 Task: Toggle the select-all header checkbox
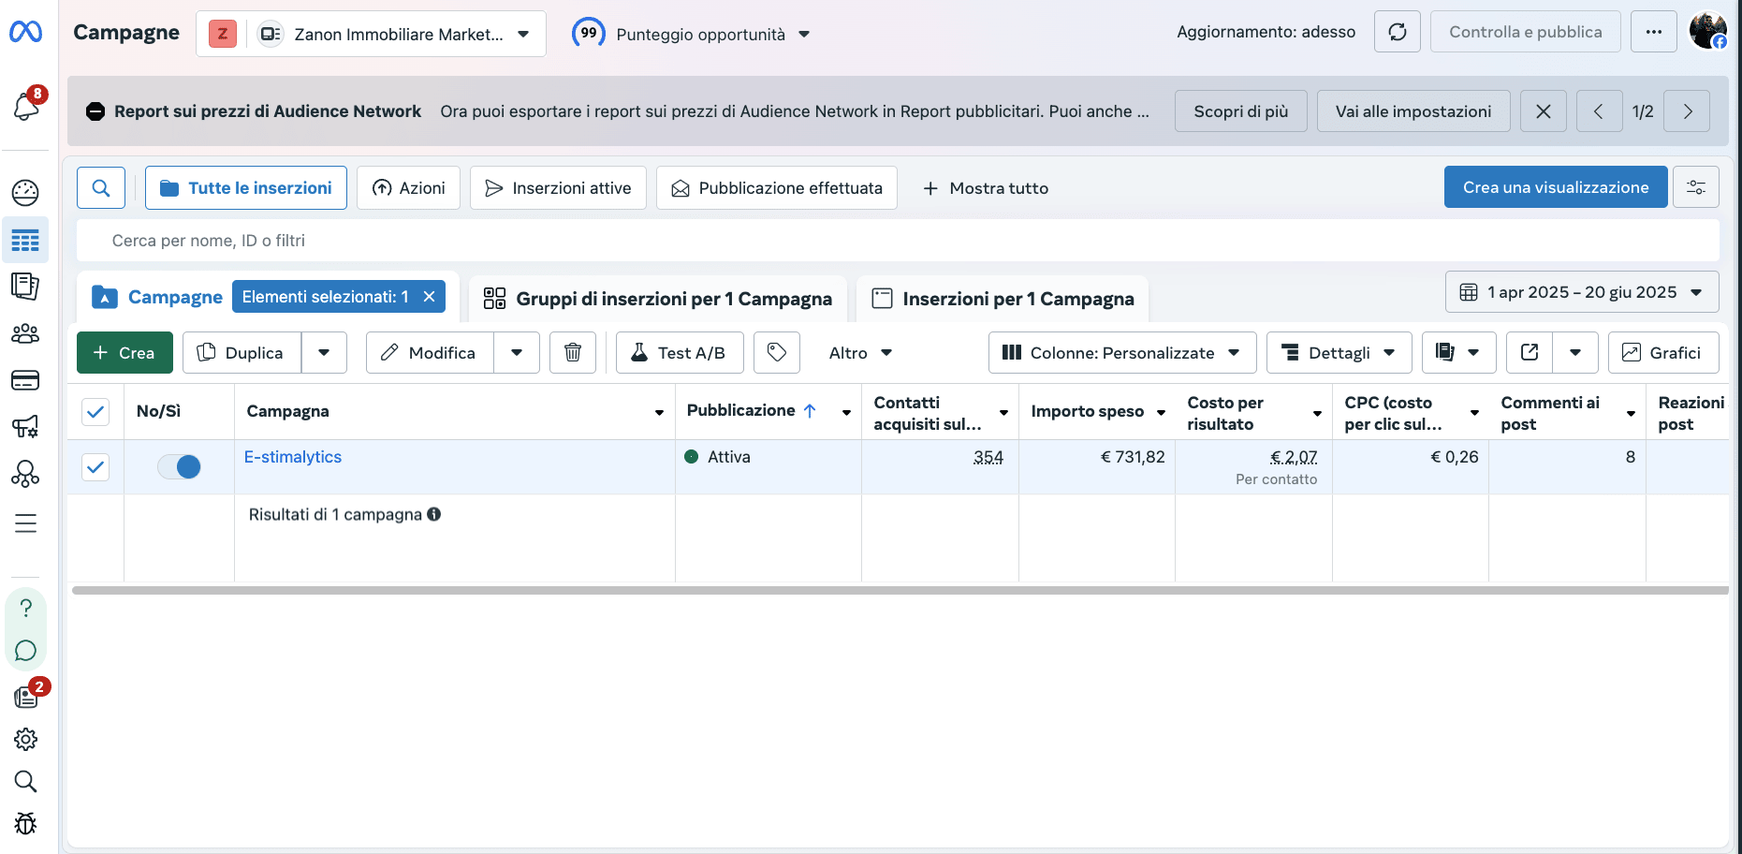point(95,411)
